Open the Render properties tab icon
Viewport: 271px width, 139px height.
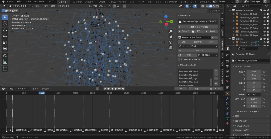point(227,61)
